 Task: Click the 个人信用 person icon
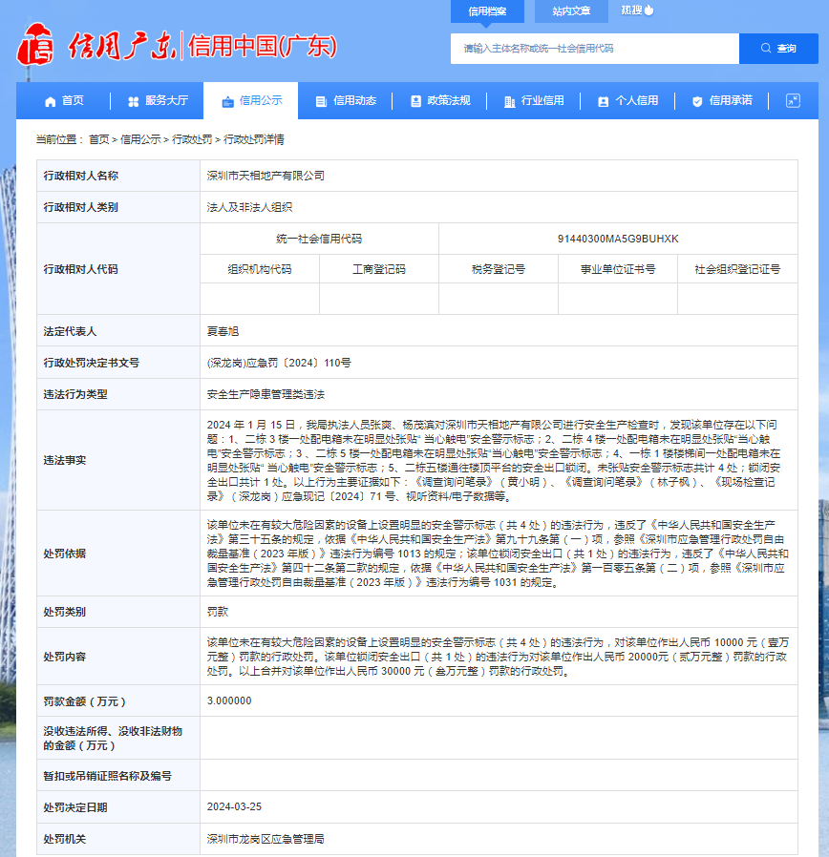(x=604, y=102)
